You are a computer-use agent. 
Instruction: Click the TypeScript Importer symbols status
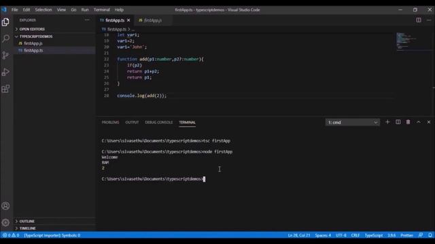pyautogui.click(x=52, y=235)
